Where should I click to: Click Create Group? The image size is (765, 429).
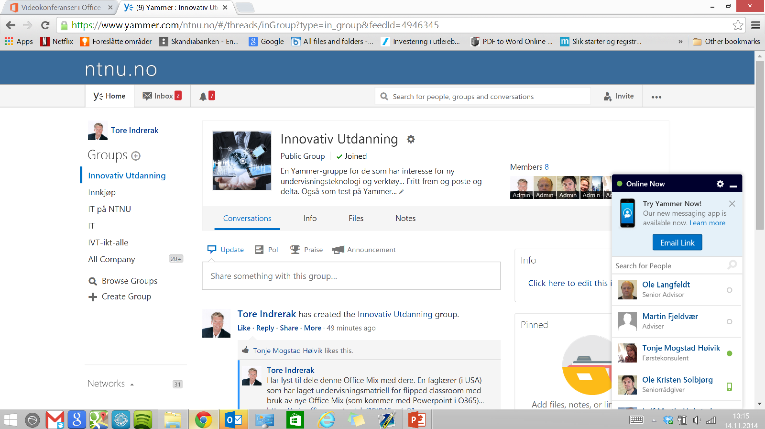pyautogui.click(x=120, y=297)
